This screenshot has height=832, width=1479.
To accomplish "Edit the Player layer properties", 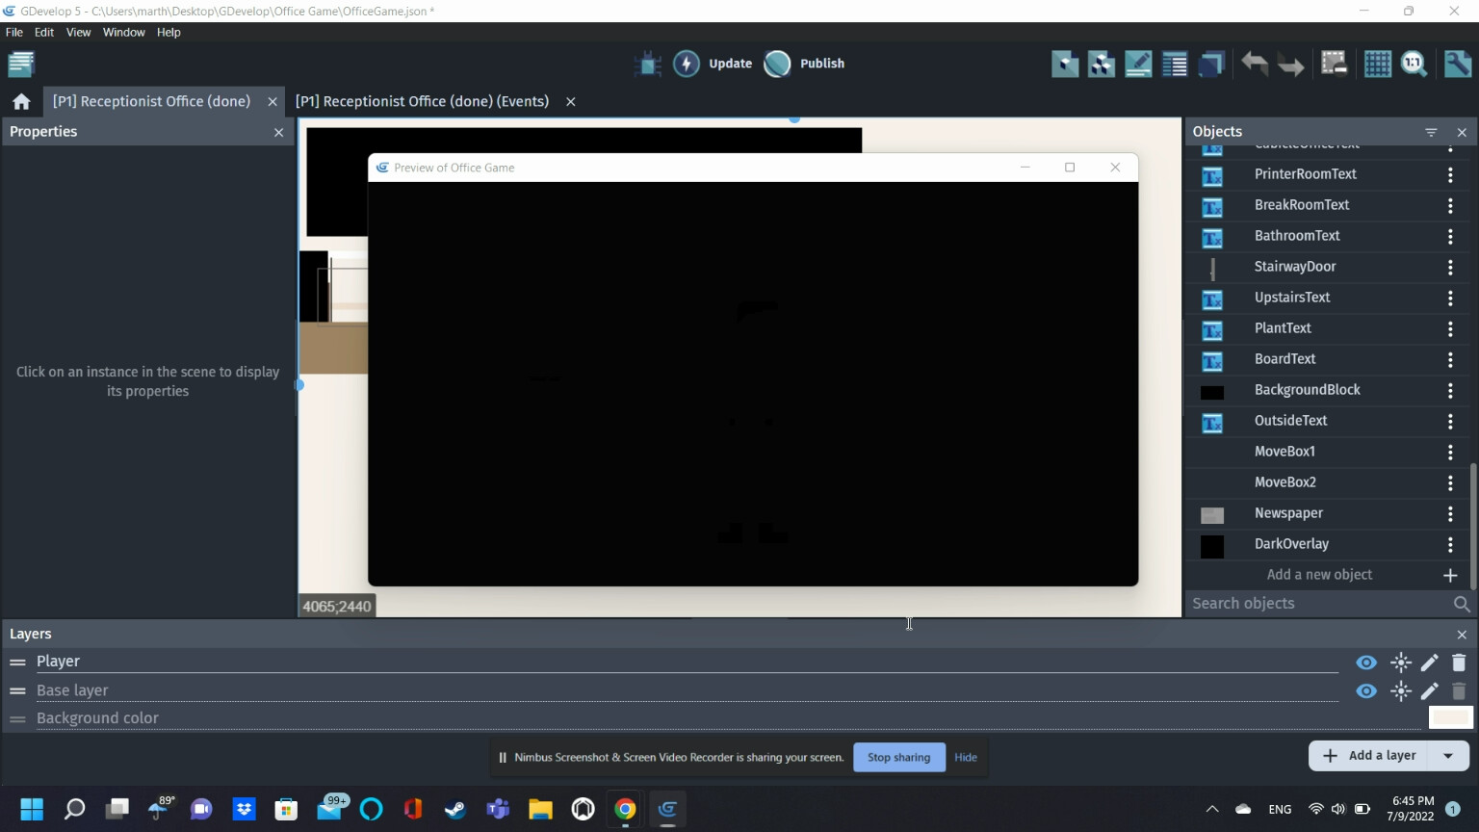I will [1430, 663].
